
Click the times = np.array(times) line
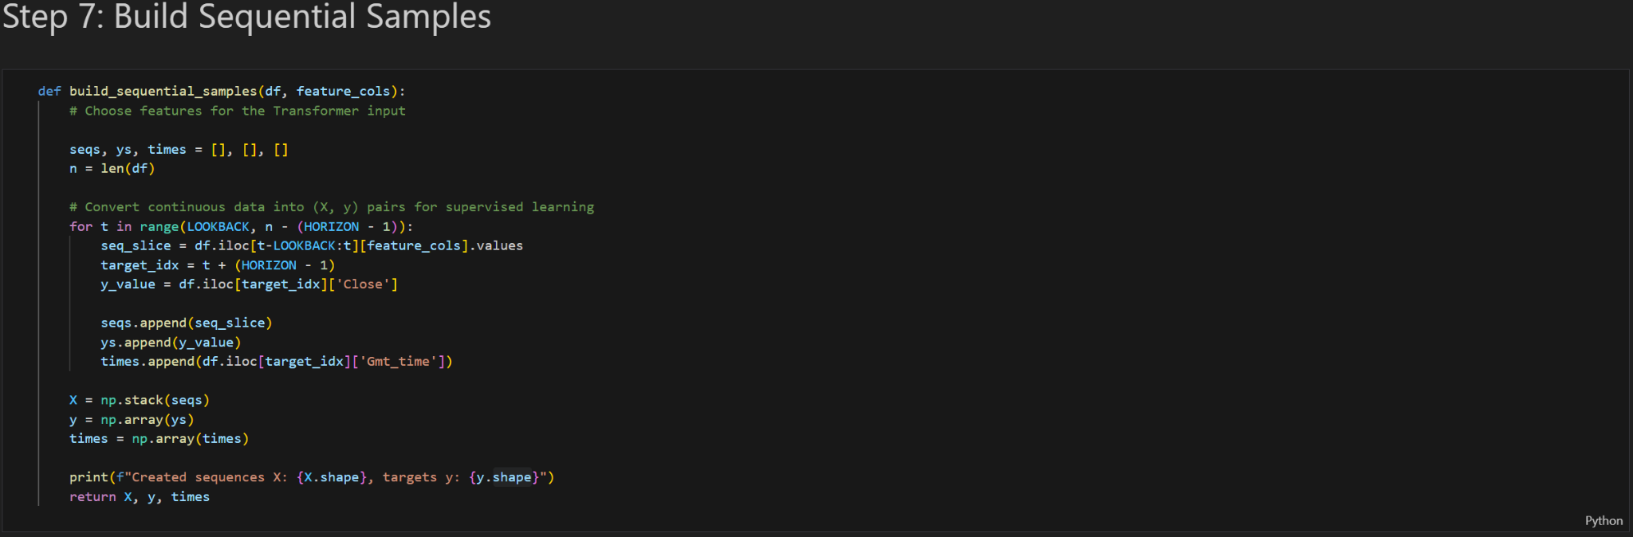(159, 439)
